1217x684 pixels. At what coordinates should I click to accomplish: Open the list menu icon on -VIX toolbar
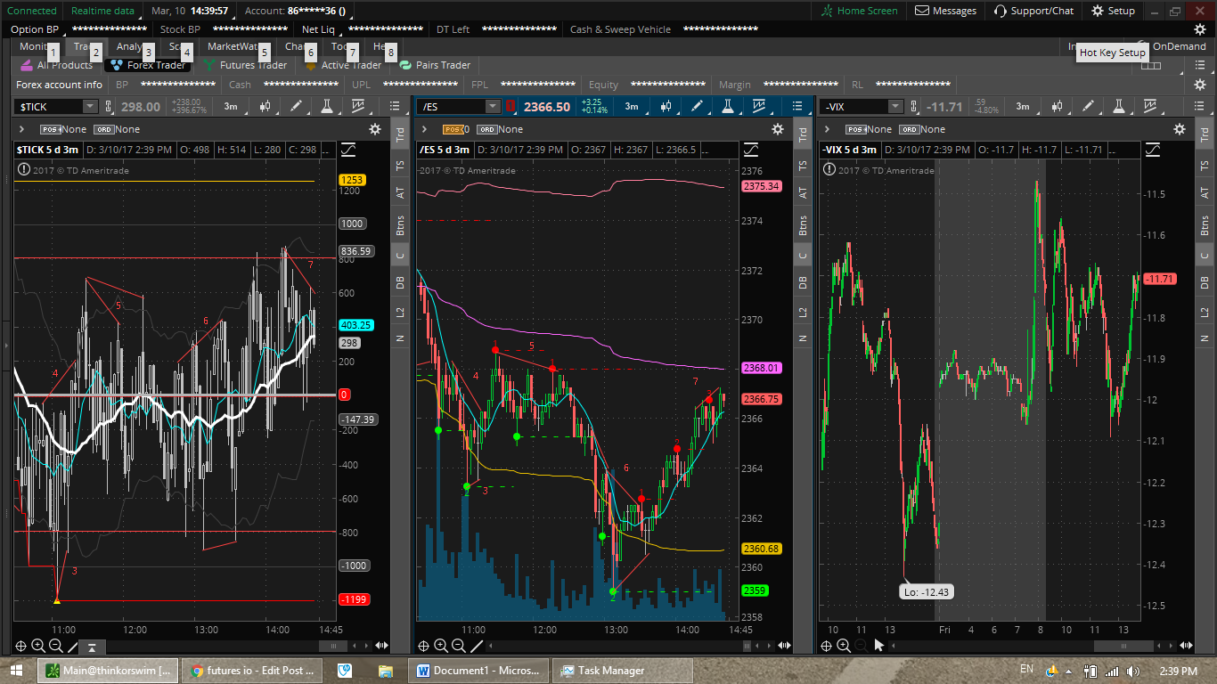1198,107
